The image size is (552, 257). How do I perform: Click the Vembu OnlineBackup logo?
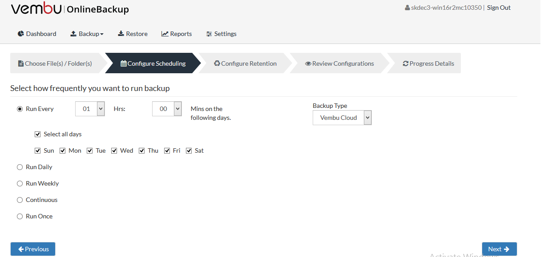click(x=70, y=9)
